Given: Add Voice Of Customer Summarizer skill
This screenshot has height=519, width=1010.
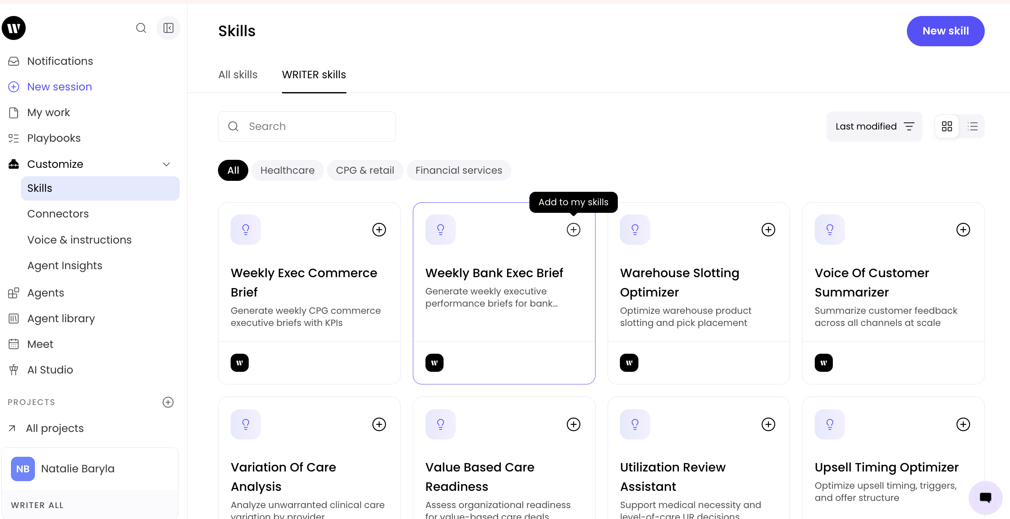Looking at the screenshot, I should [963, 230].
